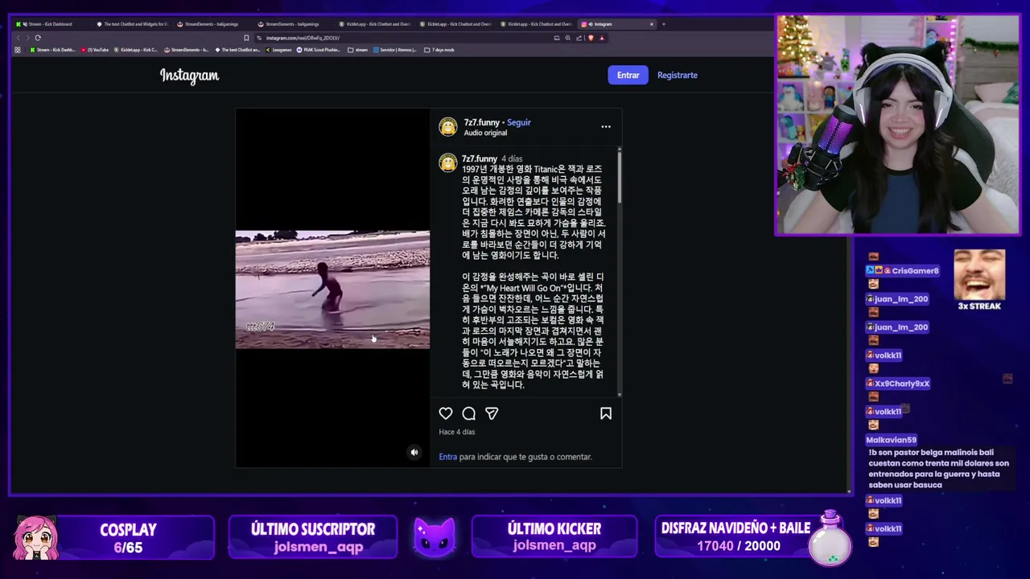This screenshot has width=1030, height=579.
Task: Open the apps grid icon in bookmarks bar
Action: (x=18, y=50)
